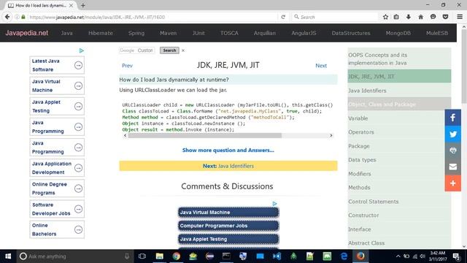Click the code block horizontal scrollbar

click(205, 135)
